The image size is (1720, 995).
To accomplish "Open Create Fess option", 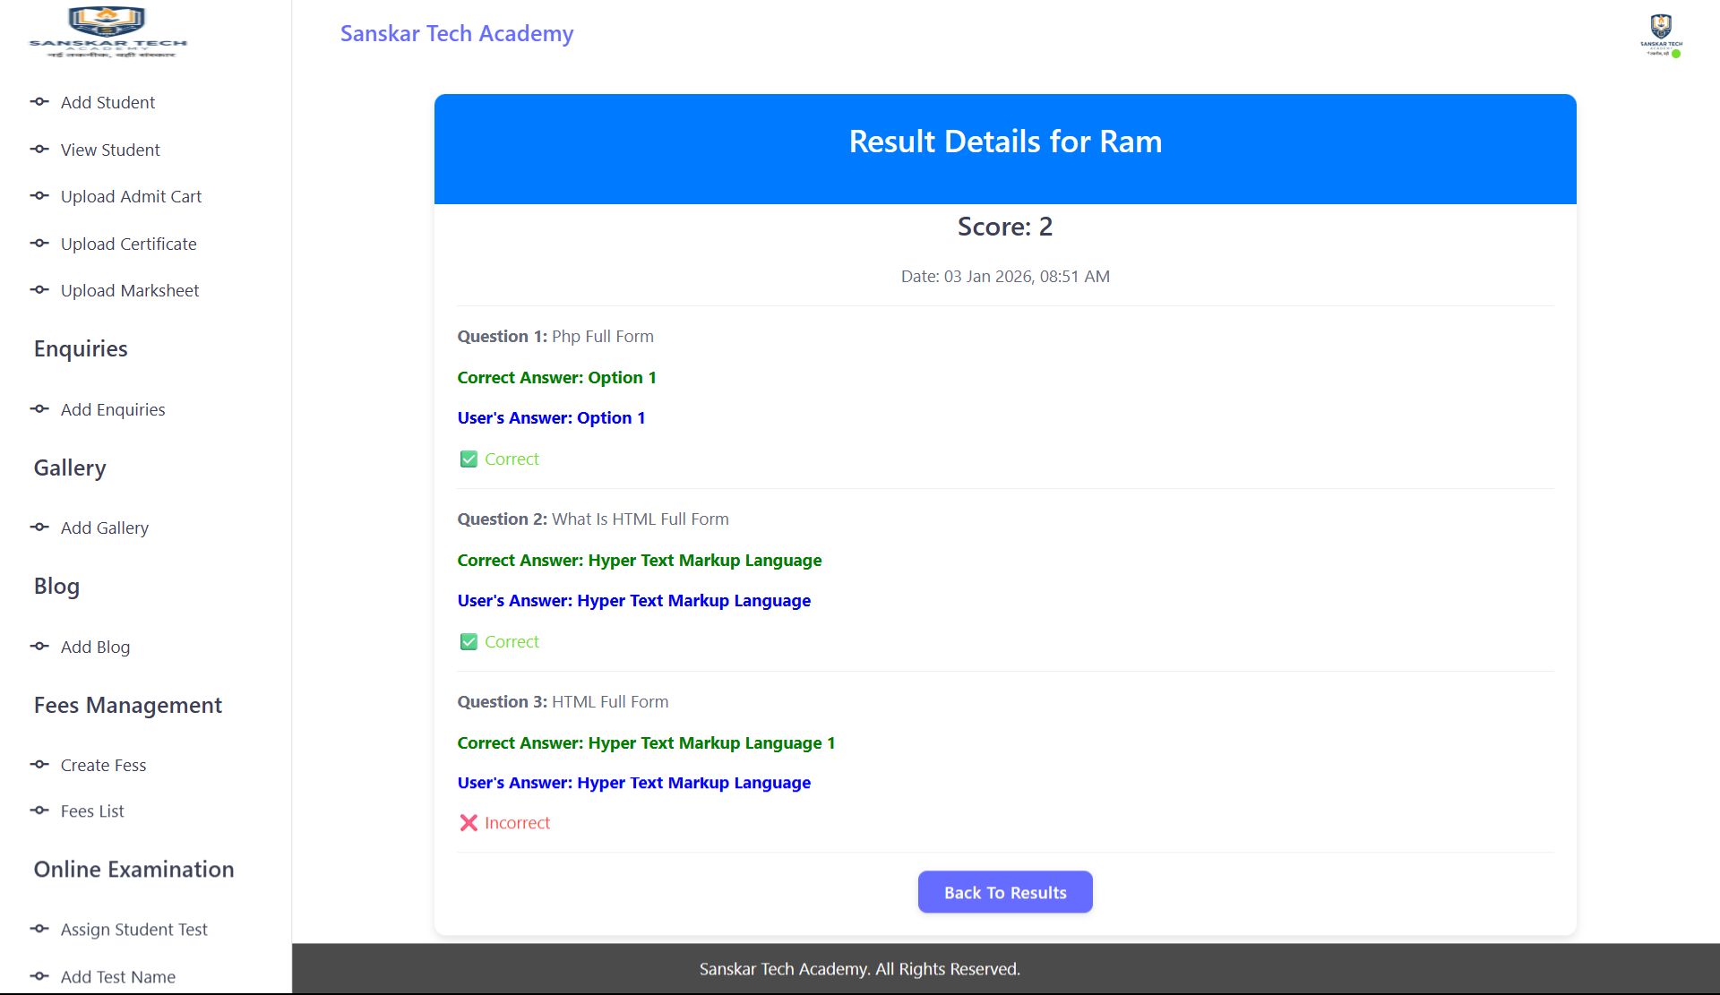I will tap(103, 765).
